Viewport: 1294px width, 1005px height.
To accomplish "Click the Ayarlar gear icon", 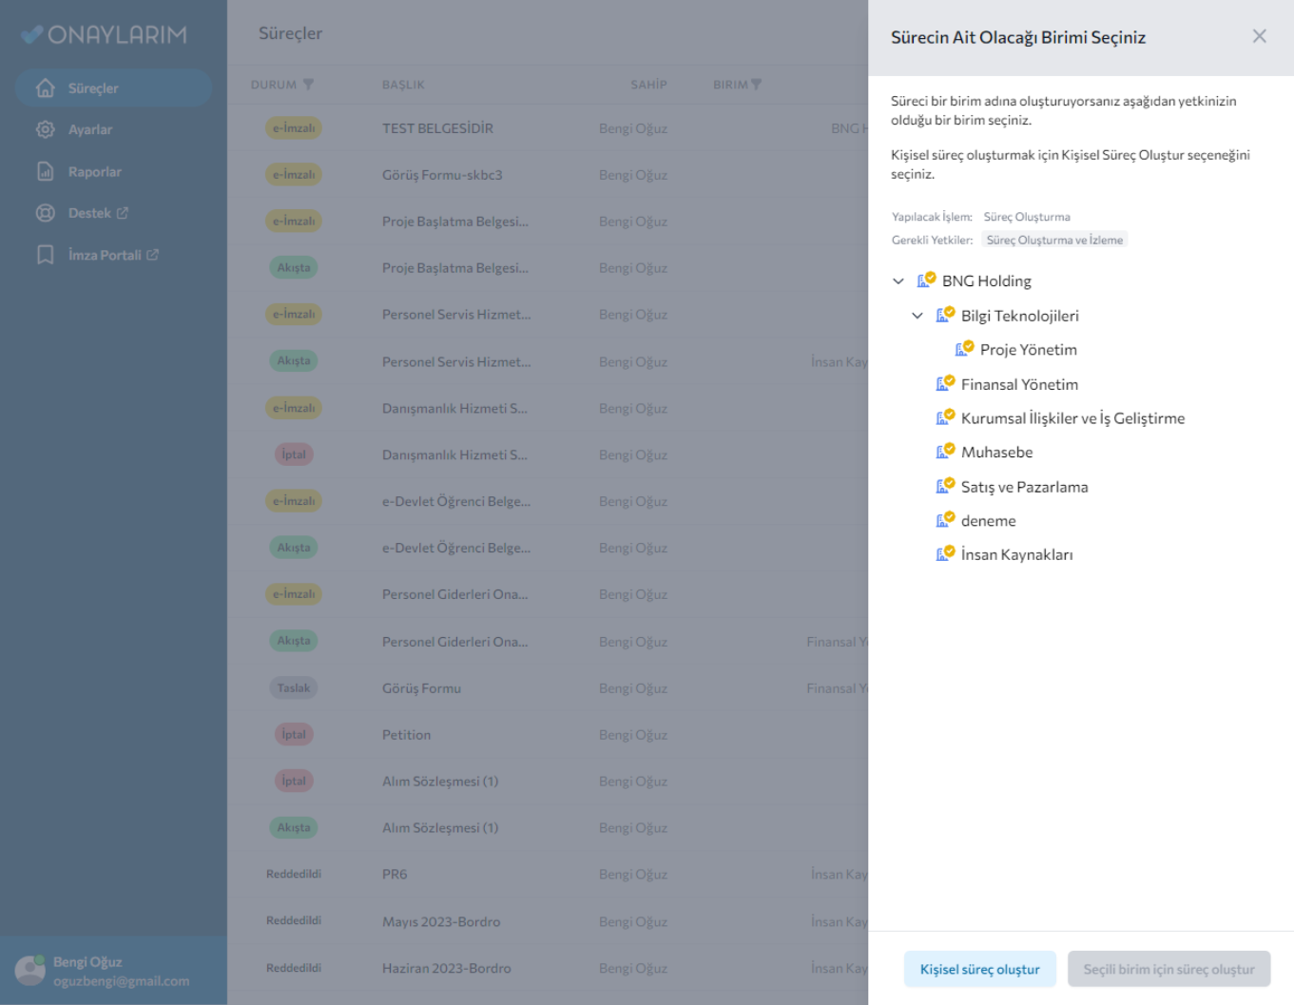I will 45,129.
